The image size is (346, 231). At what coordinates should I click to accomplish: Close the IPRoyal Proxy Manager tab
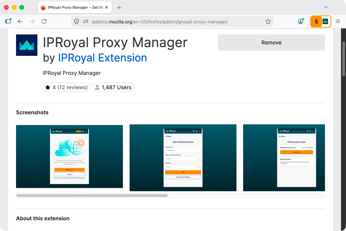click(x=107, y=7)
